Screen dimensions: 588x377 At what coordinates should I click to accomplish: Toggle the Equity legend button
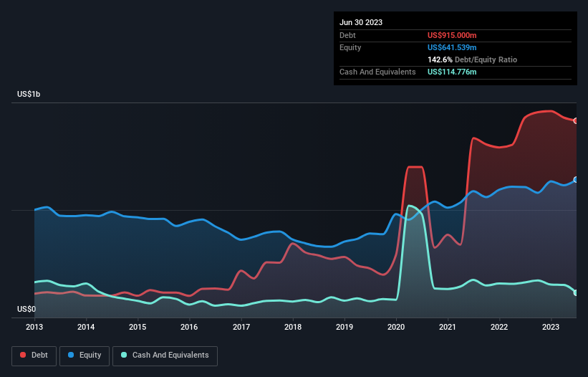(85, 355)
